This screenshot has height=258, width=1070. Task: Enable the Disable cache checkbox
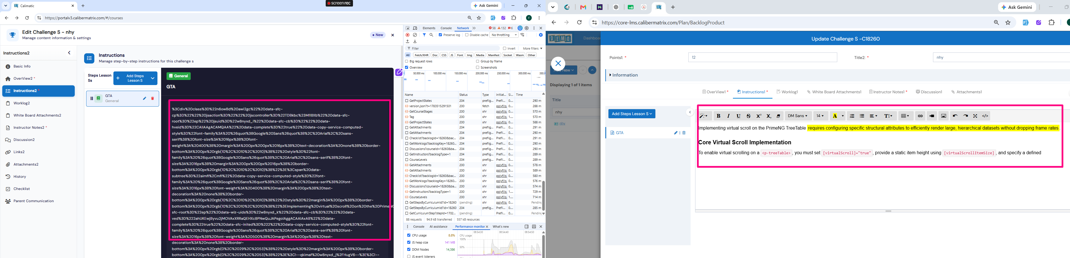point(466,35)
